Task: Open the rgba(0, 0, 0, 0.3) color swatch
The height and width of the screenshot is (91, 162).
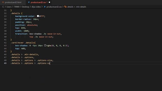Action: click(45, 45)
